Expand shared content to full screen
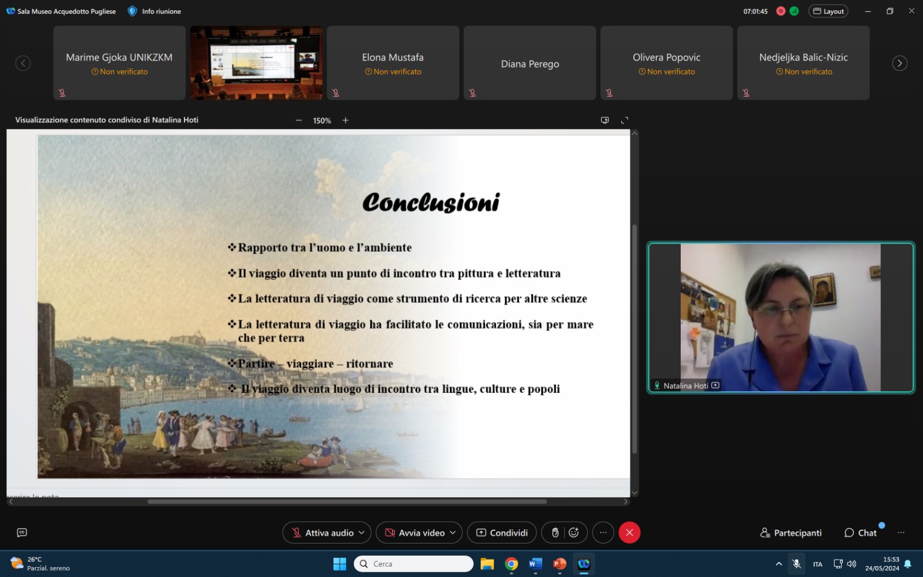The image size is (923, 577). pos(624,121)
